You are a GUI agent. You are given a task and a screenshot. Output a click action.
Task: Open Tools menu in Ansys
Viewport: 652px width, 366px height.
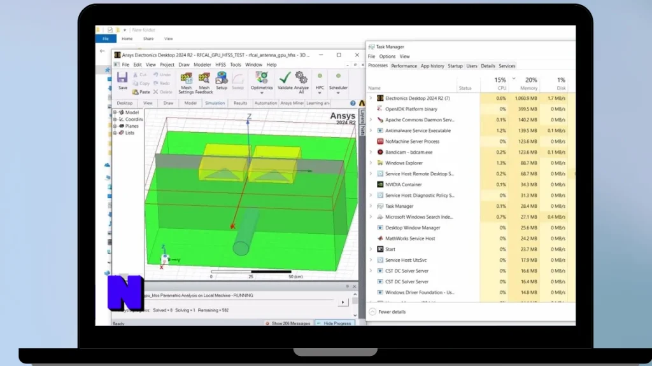(236, 65)
